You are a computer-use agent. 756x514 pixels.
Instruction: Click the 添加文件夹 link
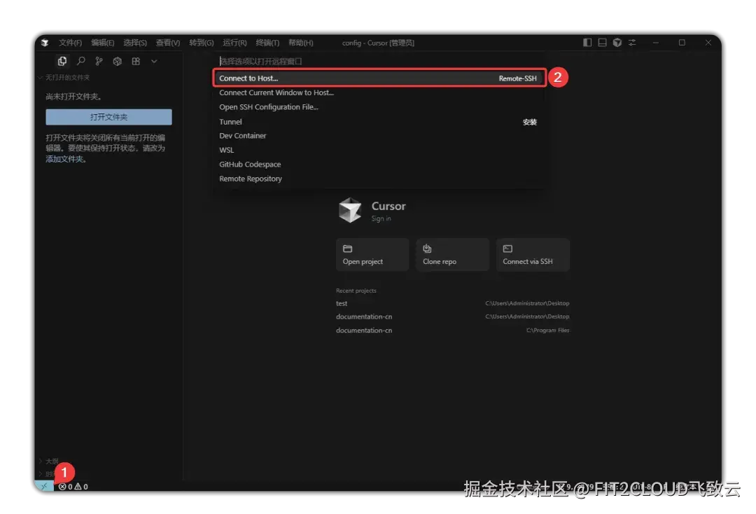pos(64,159)
